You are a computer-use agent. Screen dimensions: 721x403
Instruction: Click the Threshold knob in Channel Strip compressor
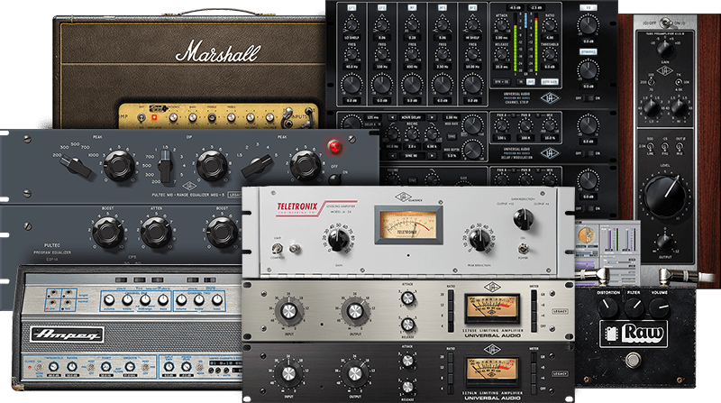click(x=550, y=55)
